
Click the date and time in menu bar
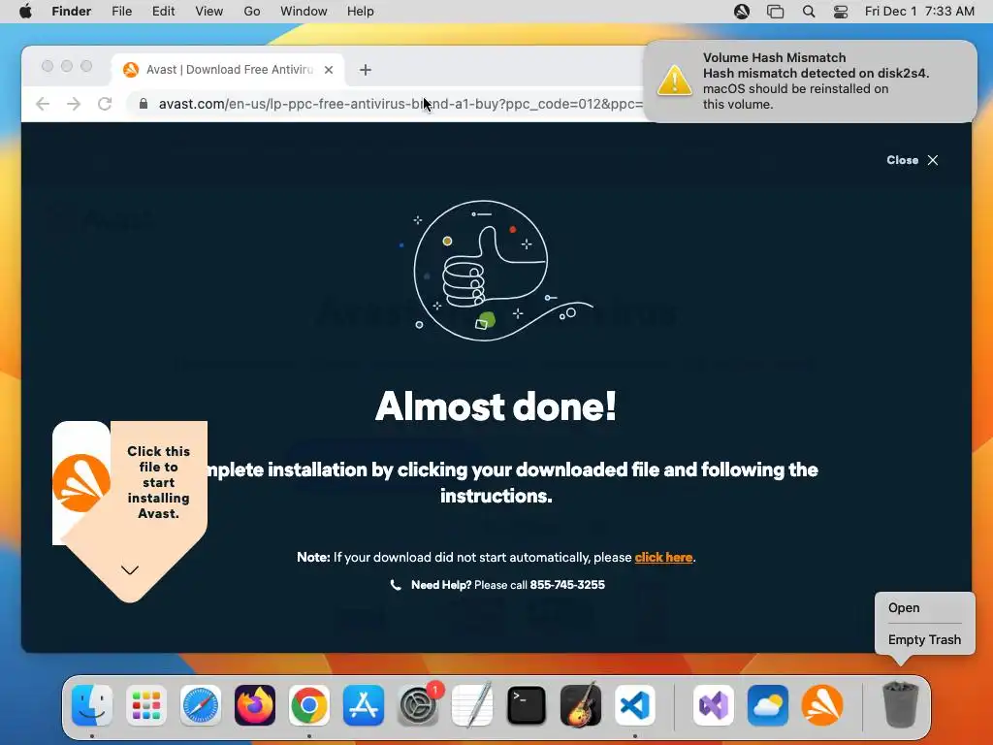click(x=919, y=12)
